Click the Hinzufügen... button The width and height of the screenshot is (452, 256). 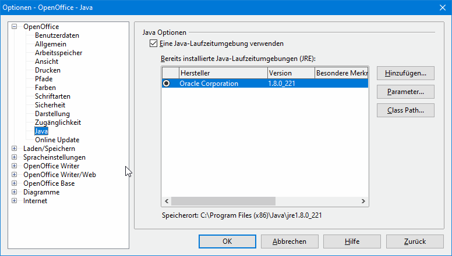pyautogui.click(x=405, y=73)
